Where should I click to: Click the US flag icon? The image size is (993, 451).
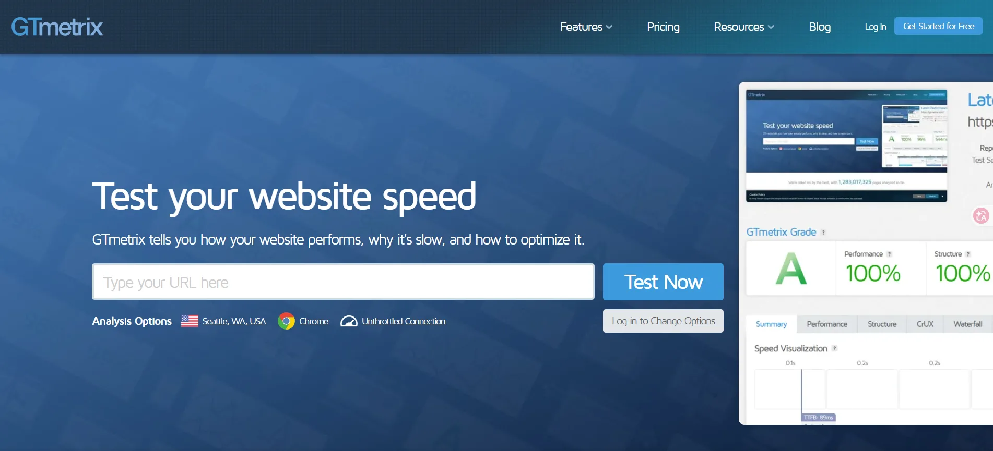[190, 321]
